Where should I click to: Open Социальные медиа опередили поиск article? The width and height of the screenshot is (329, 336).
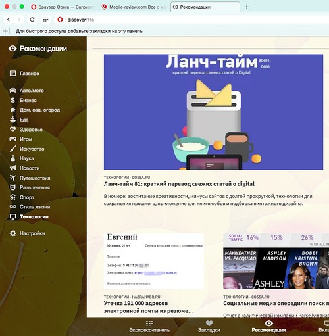(x=276, y=303)
